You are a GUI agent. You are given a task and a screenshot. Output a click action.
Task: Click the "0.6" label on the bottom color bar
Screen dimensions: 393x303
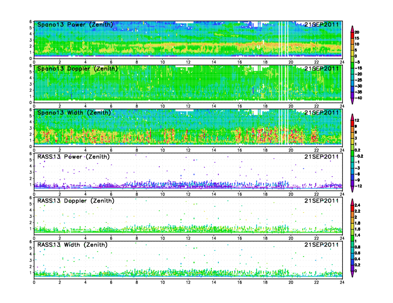[358, 253]
